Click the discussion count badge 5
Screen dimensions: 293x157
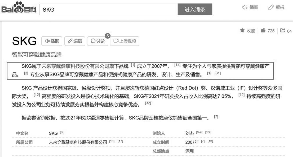(107, 36)
